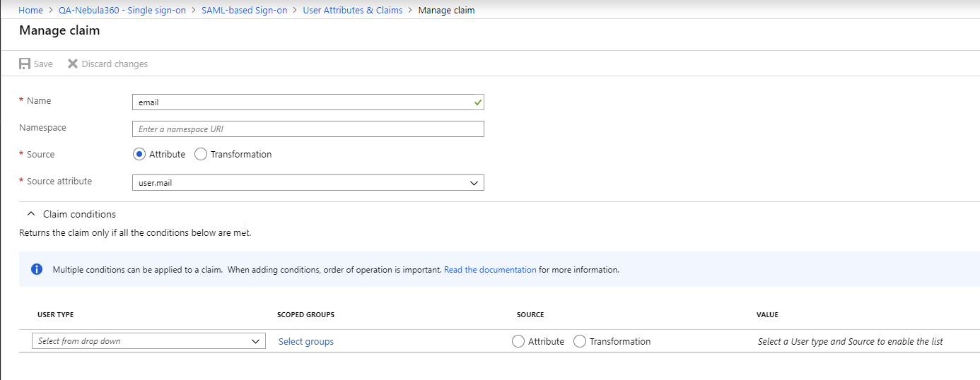Click the green checkmark in Name field

[x=478, y=102]
